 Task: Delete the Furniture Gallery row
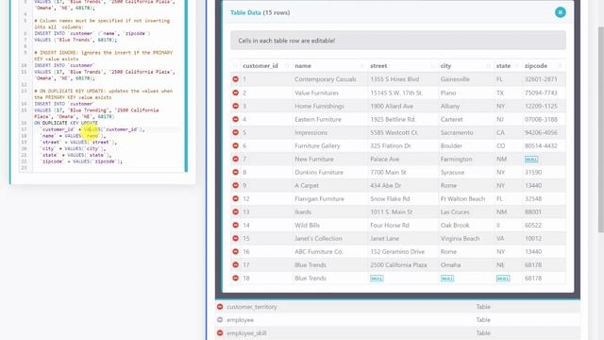[235, 145]
